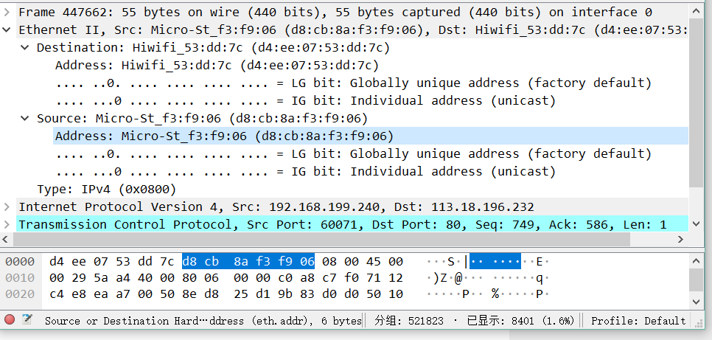Open capture file properties icon
Image resolution: width=712 pixels, height=340 pixels.
(x=27, y=320)
